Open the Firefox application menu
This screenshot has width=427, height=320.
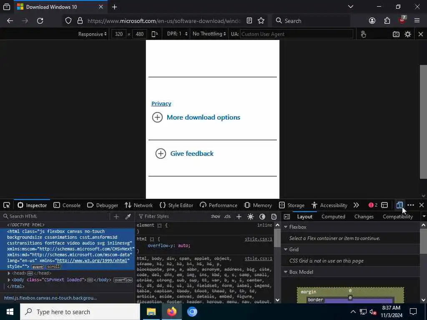pyautogui.click(x=417, y=21)
